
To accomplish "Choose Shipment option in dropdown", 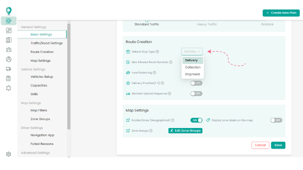I will coord(192,74).
